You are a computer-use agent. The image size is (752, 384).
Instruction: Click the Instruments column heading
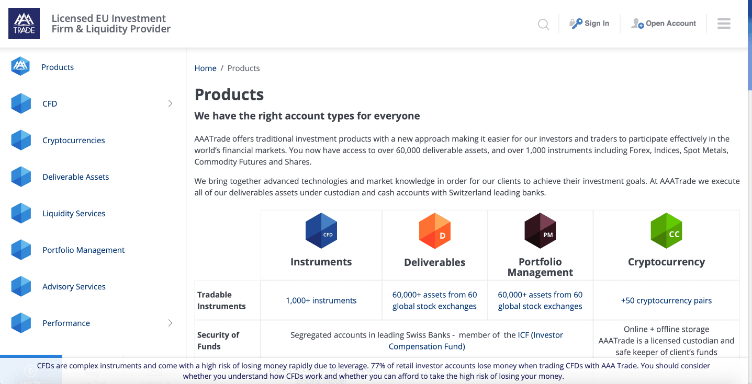[x=321, y=262]
